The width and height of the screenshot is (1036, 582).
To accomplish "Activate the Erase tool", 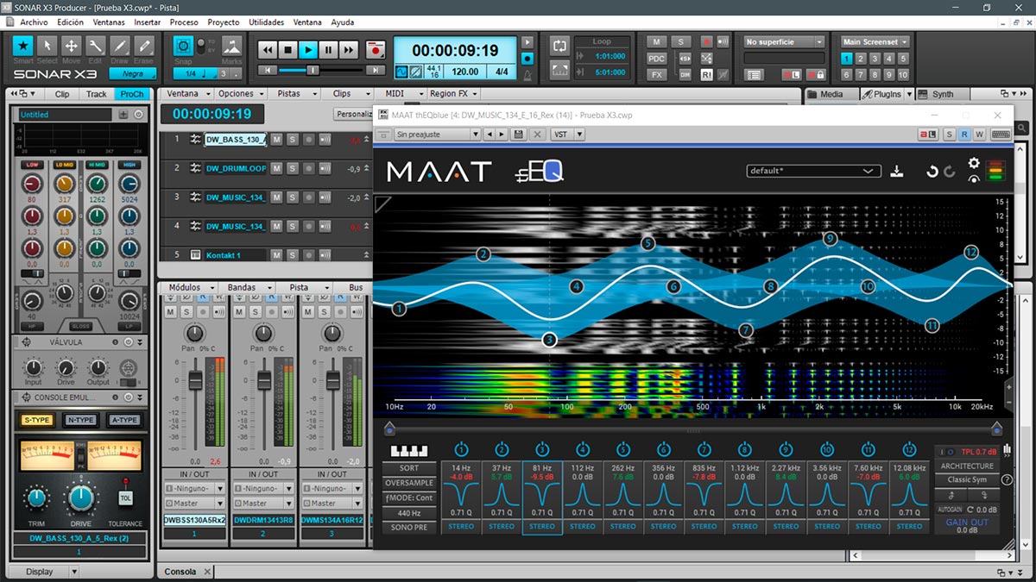I will (x=143, y=46).
